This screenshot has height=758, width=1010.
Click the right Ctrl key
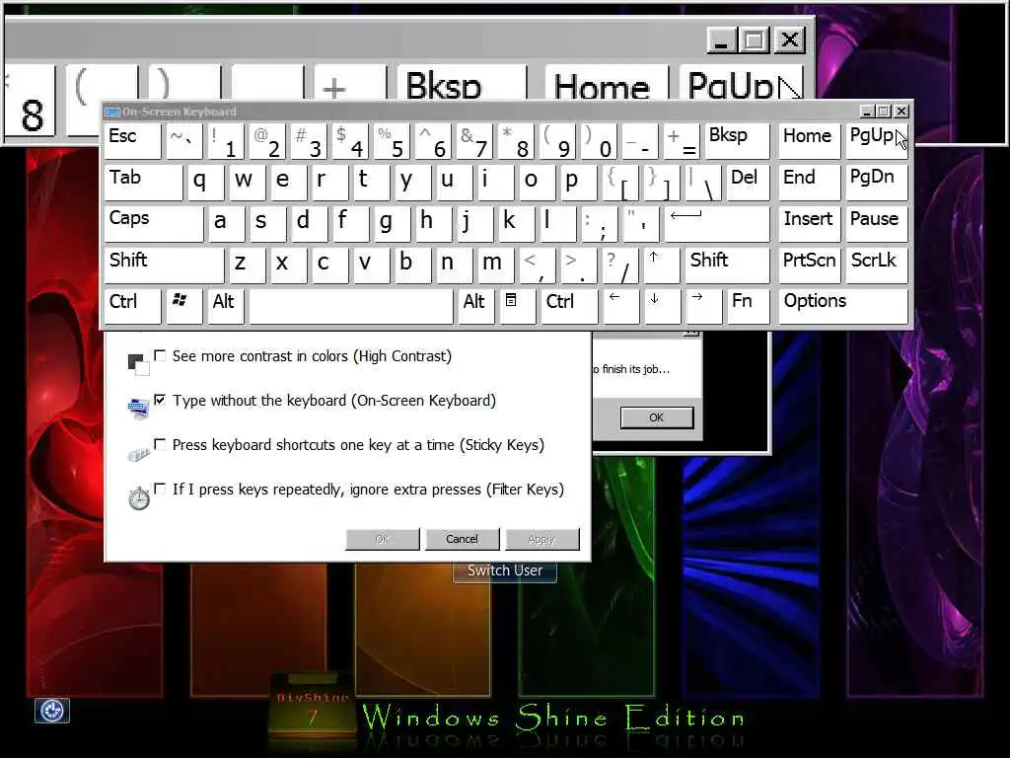pos(569,306)
